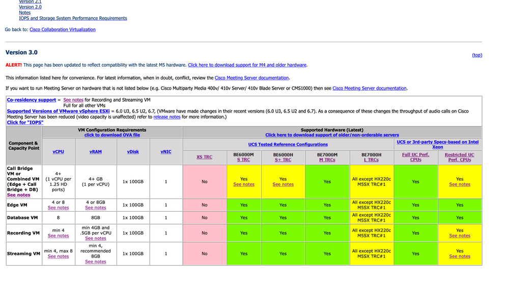
Task: Click the Streaming VM 1x 100GB vDisk cell
Action: (x=133, y=254)
